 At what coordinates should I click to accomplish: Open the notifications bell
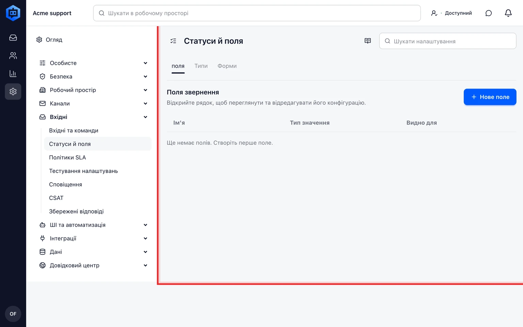tap(508, 13)
